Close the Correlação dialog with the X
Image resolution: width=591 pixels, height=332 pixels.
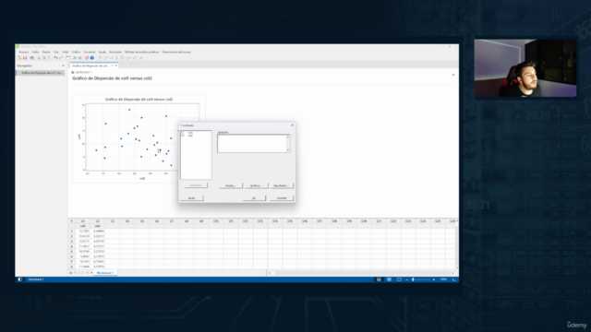(x=292, y=125)
